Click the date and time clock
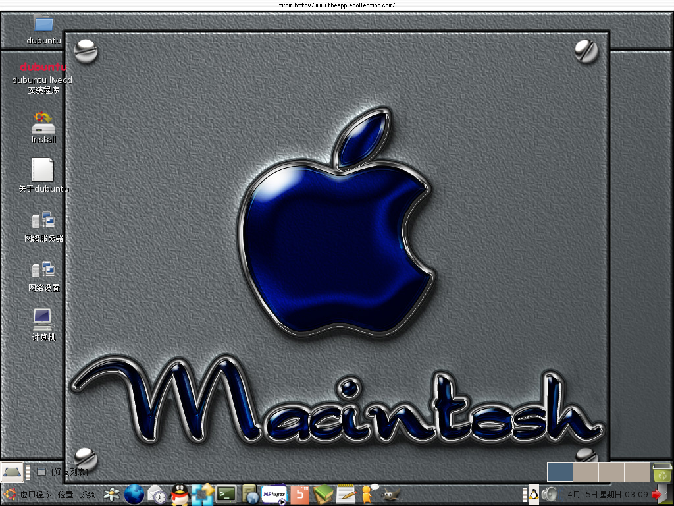This screenshot has width=674, height=506. pyautogui.click(x=608, y=495)
